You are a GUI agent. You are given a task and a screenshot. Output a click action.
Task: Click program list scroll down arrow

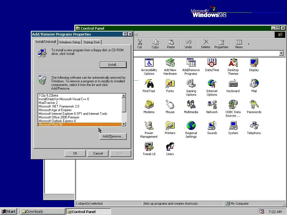click(x=124, y=124)
